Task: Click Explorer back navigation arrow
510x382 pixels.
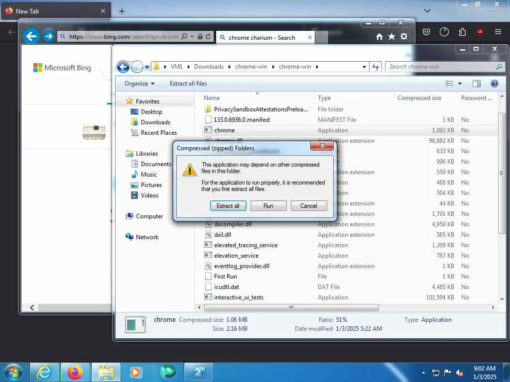Action: point(123,67)
